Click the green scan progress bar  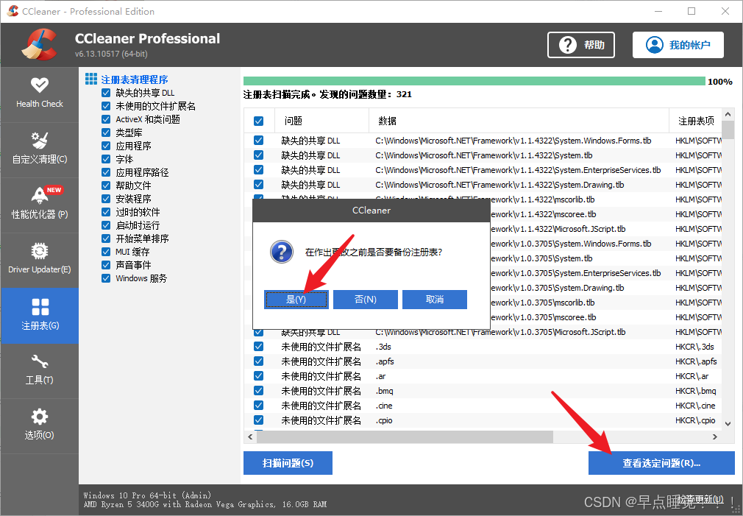[474, 81]
